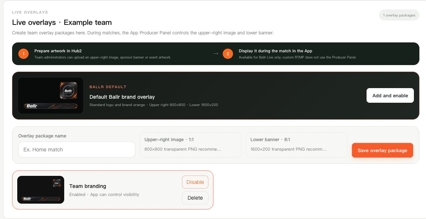
Task: Delete the Team branding overlay
Action: point(195,198)
